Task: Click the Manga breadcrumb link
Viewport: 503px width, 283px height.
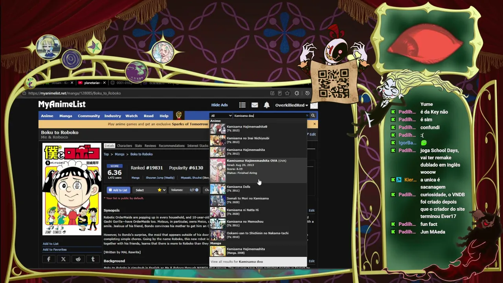Action: (119, 154)
